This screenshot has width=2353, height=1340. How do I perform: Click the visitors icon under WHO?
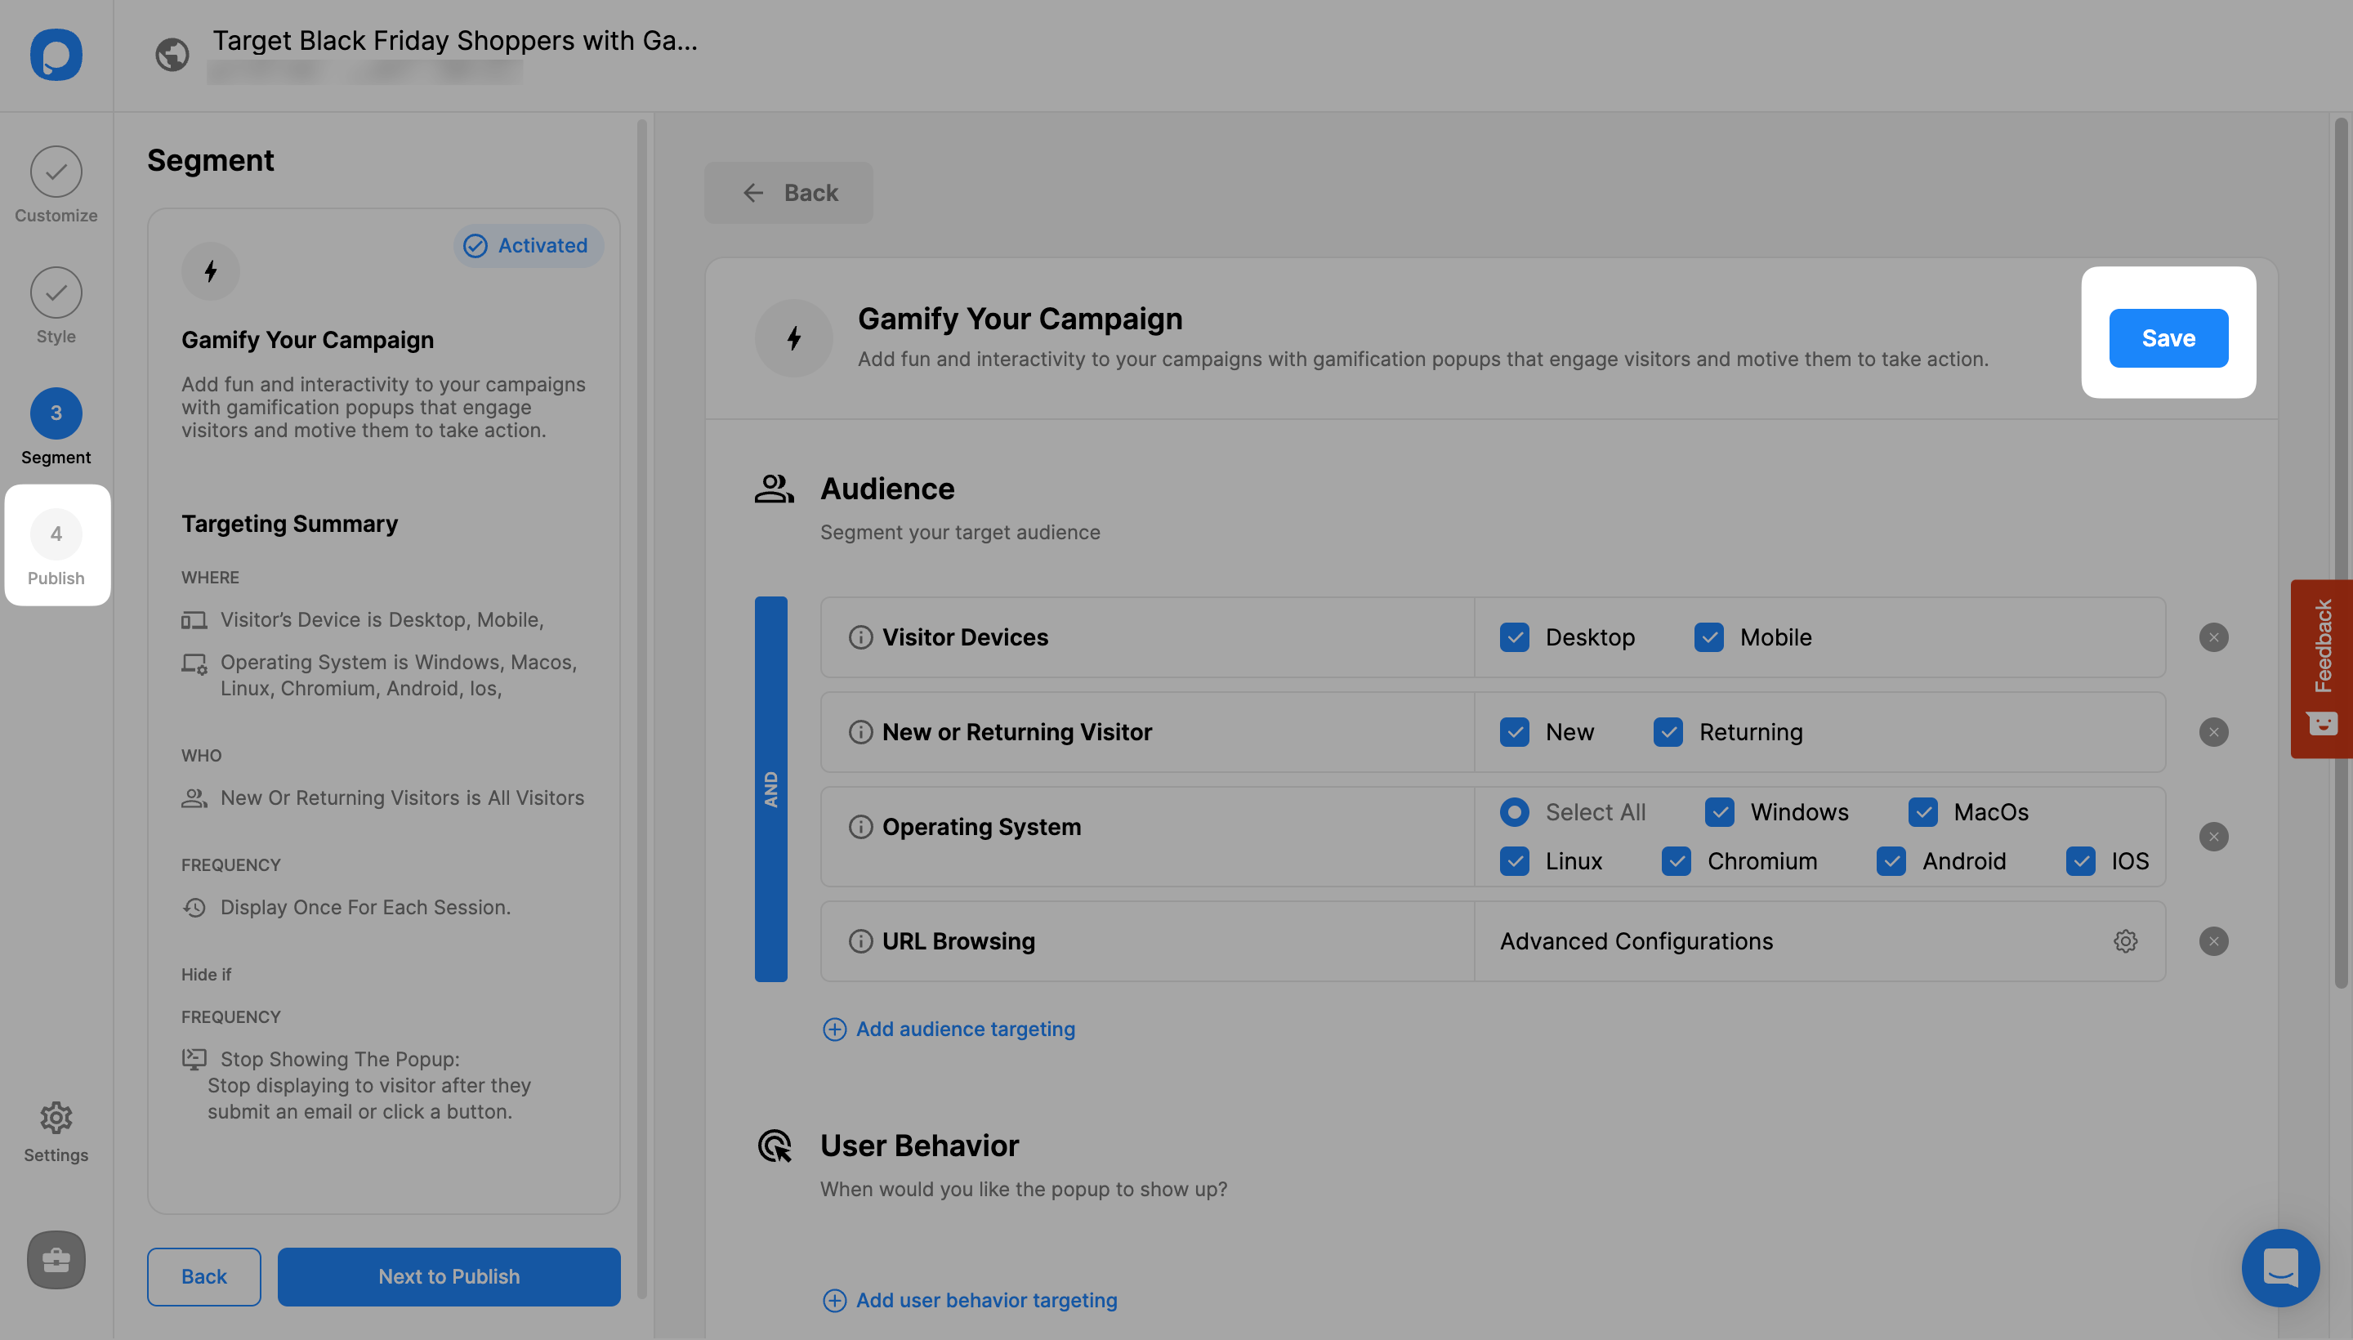[194, 798]
